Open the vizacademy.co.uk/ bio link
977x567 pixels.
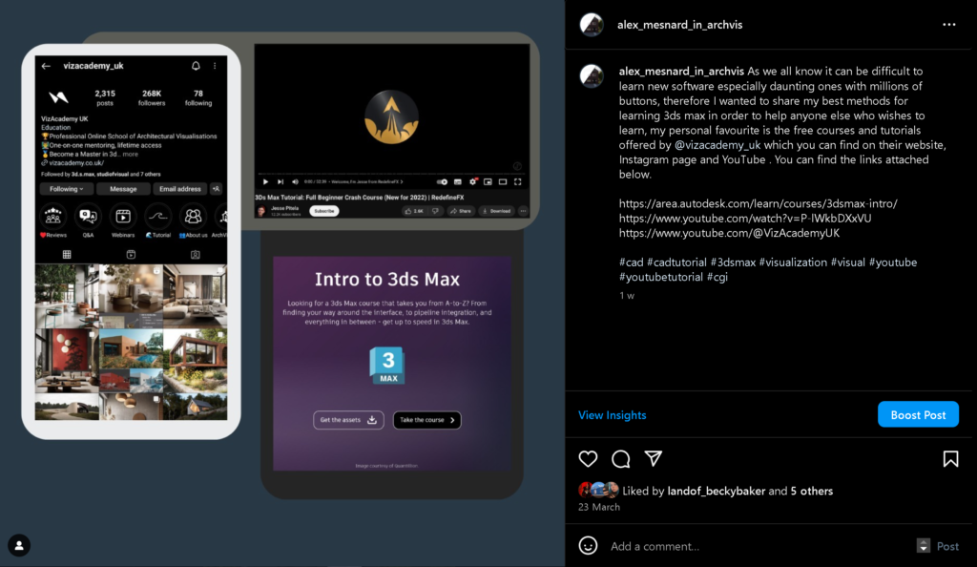(76, 162)
